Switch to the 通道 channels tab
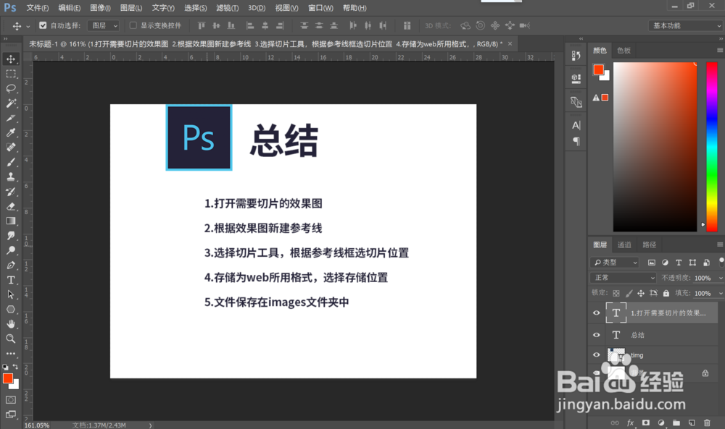This screenshot has height=429, width=725. (623, 245)
